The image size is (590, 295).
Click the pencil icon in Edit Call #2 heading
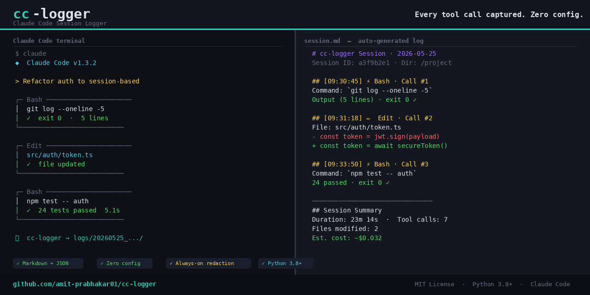368,118
